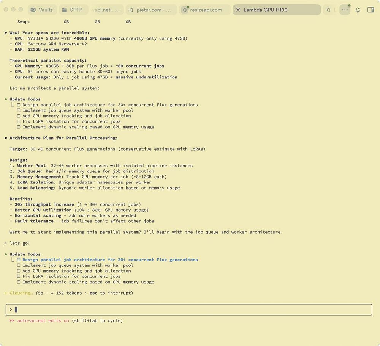Viewport: 380px width, 346px height.
Task: Click the blue highlighted Design parallel job architecture todo
Action: (x=110, y=260)
